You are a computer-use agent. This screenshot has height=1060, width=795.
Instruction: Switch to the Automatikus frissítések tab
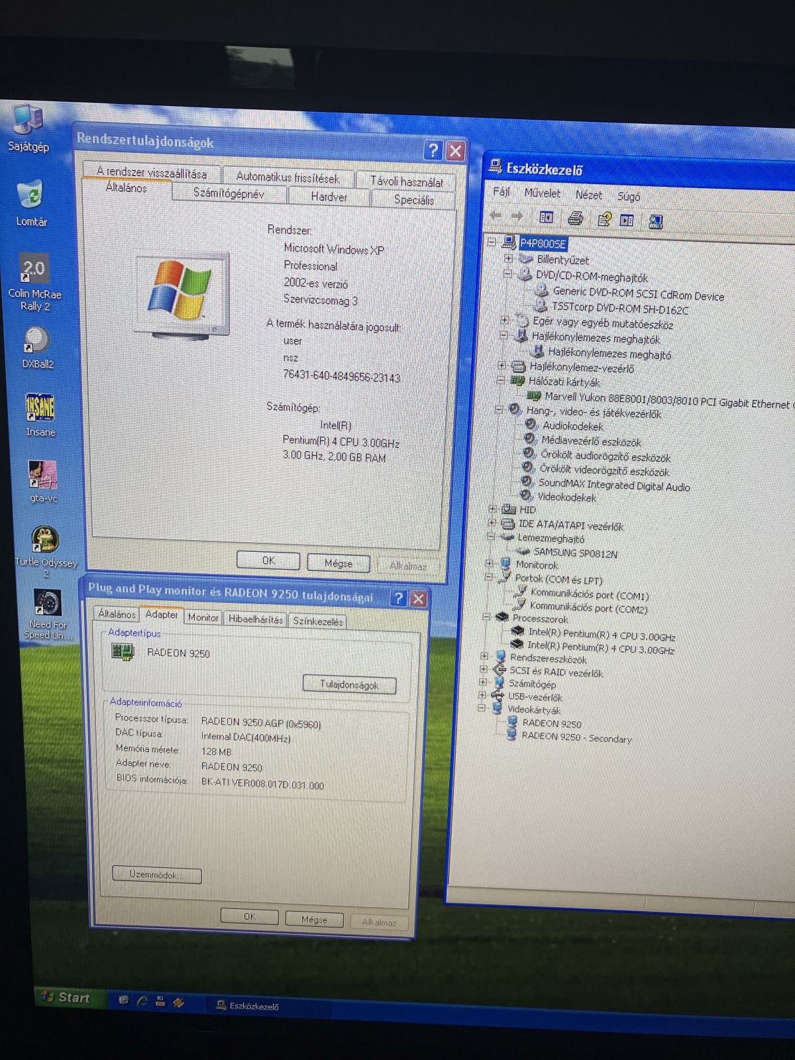click(x=288, y=177)
